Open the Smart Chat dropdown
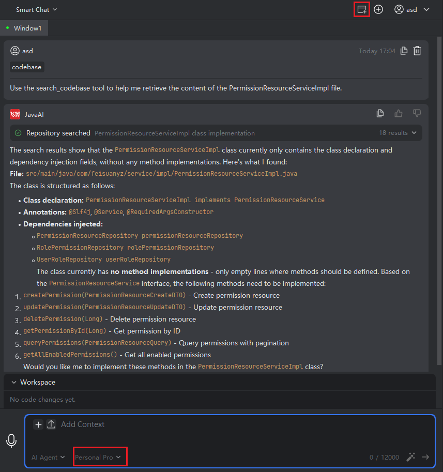This screenshot has width=443, height=472. coord(37,9)
